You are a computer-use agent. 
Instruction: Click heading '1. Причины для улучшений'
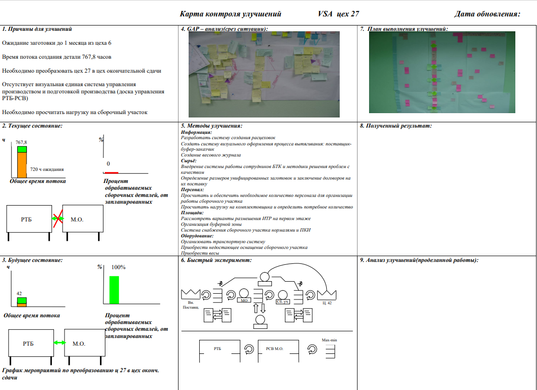(37, 29)
